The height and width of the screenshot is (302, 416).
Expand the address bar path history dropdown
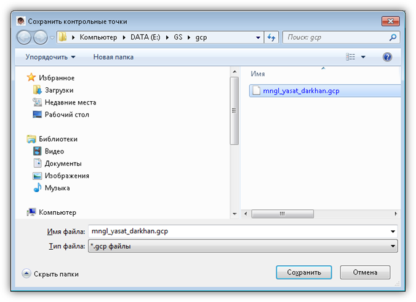point(258,37)
